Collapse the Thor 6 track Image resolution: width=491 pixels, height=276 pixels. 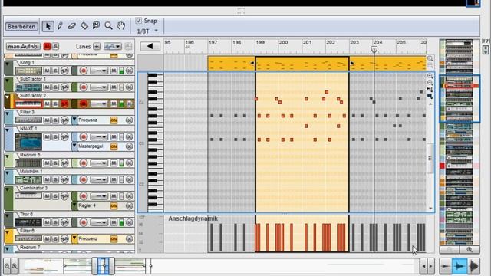[x=8, y=215]
